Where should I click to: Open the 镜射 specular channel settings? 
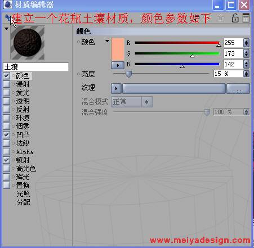(x=23, y=160)
